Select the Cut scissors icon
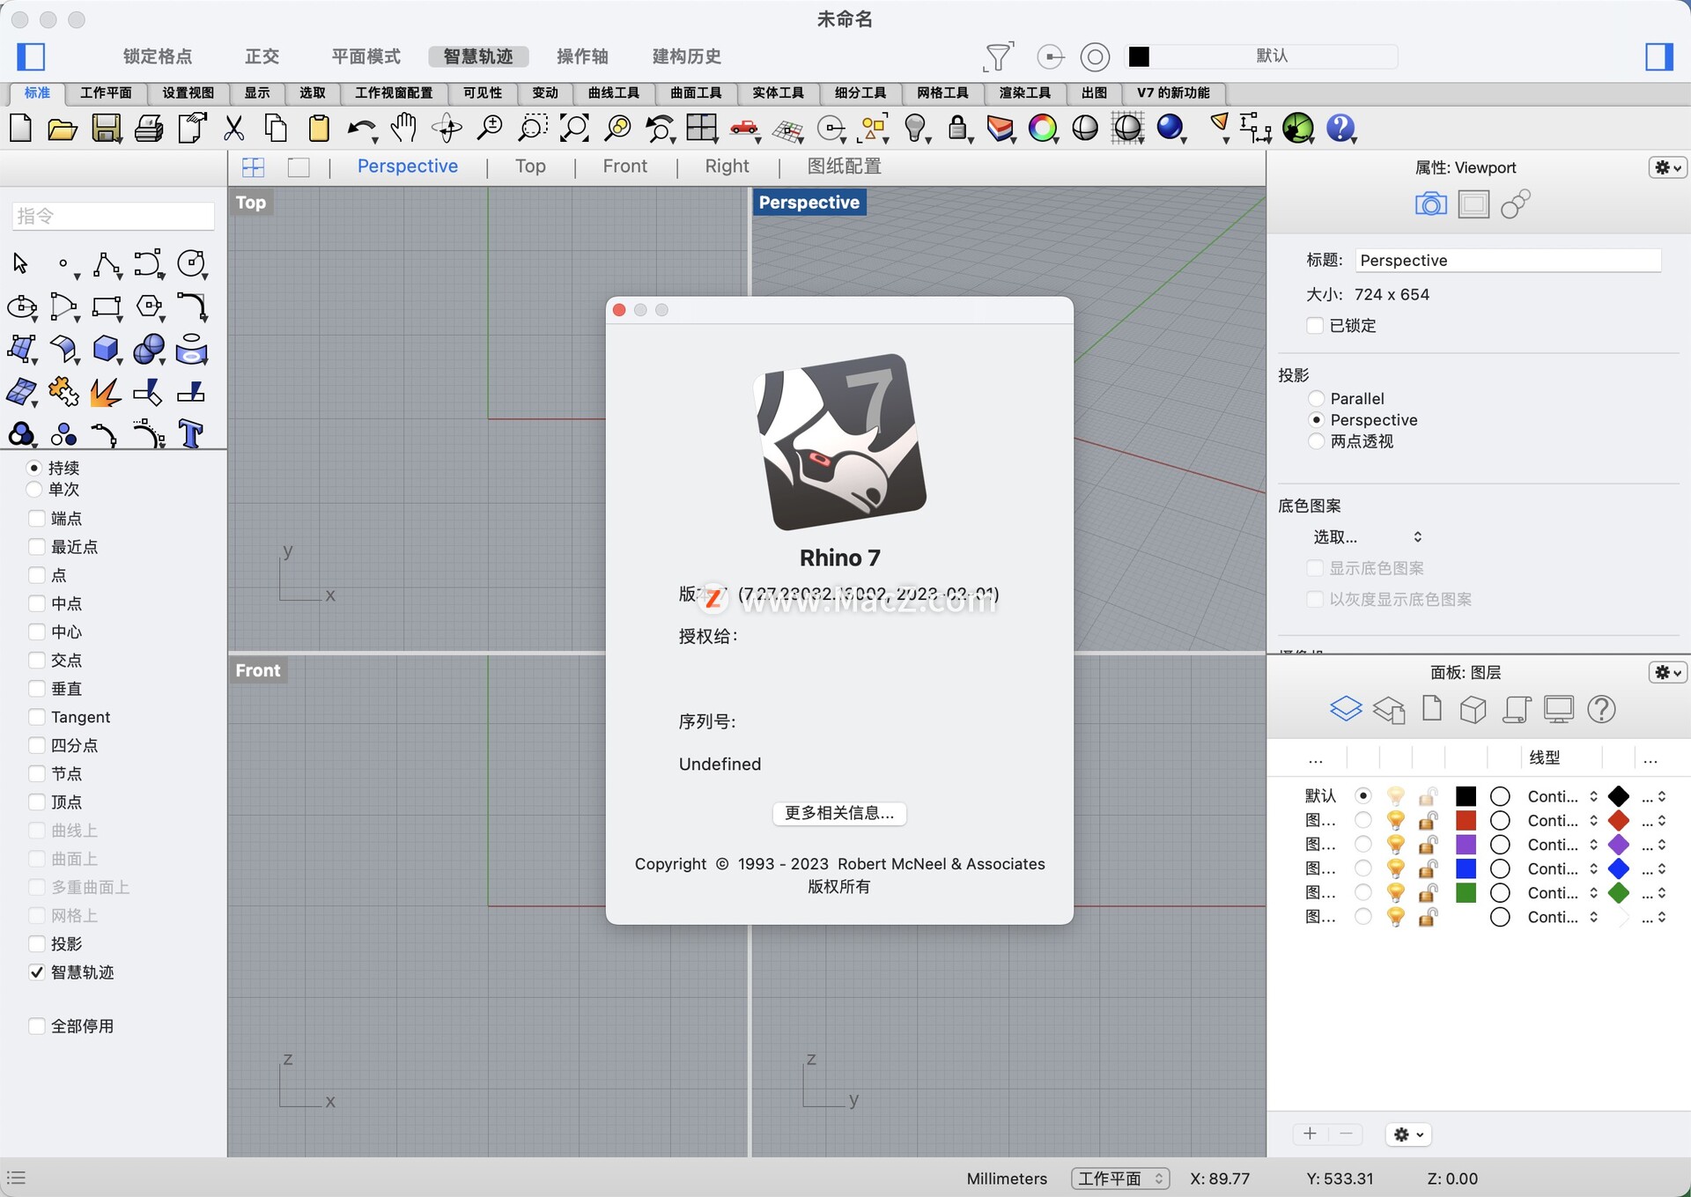 (234, 129)
